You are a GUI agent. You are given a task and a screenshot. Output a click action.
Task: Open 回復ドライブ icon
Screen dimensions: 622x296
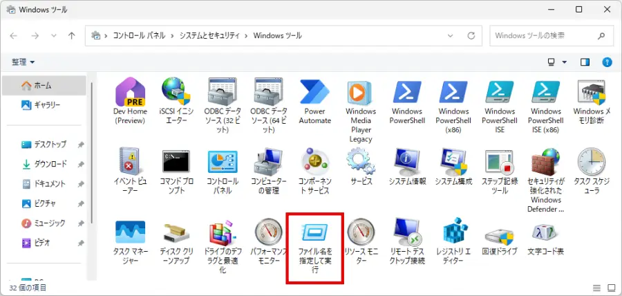tap(500, 236)
